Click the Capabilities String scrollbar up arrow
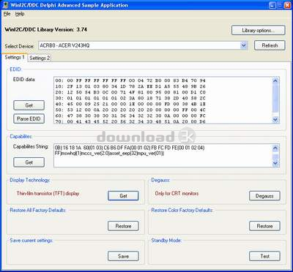293x272 pixels. click(x=275, y=148)
